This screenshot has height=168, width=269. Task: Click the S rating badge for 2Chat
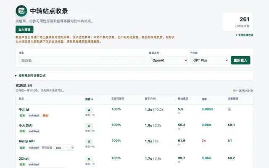[89, 159]
